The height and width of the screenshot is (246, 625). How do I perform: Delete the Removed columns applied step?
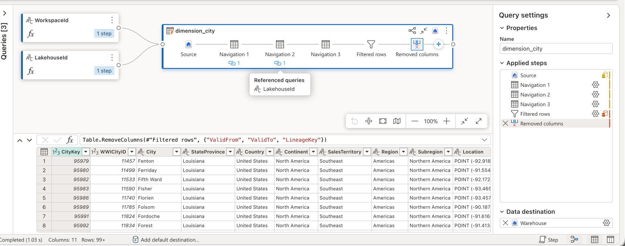pos(505,124)
